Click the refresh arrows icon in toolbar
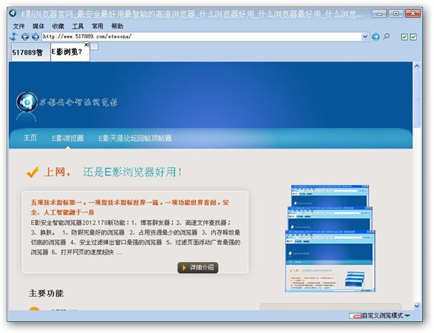The height and width of the screenshot is (333, 434). (x=14, y=37)
